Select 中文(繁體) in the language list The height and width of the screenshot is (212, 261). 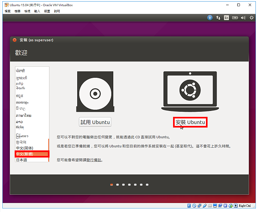[x=32, y=154]
